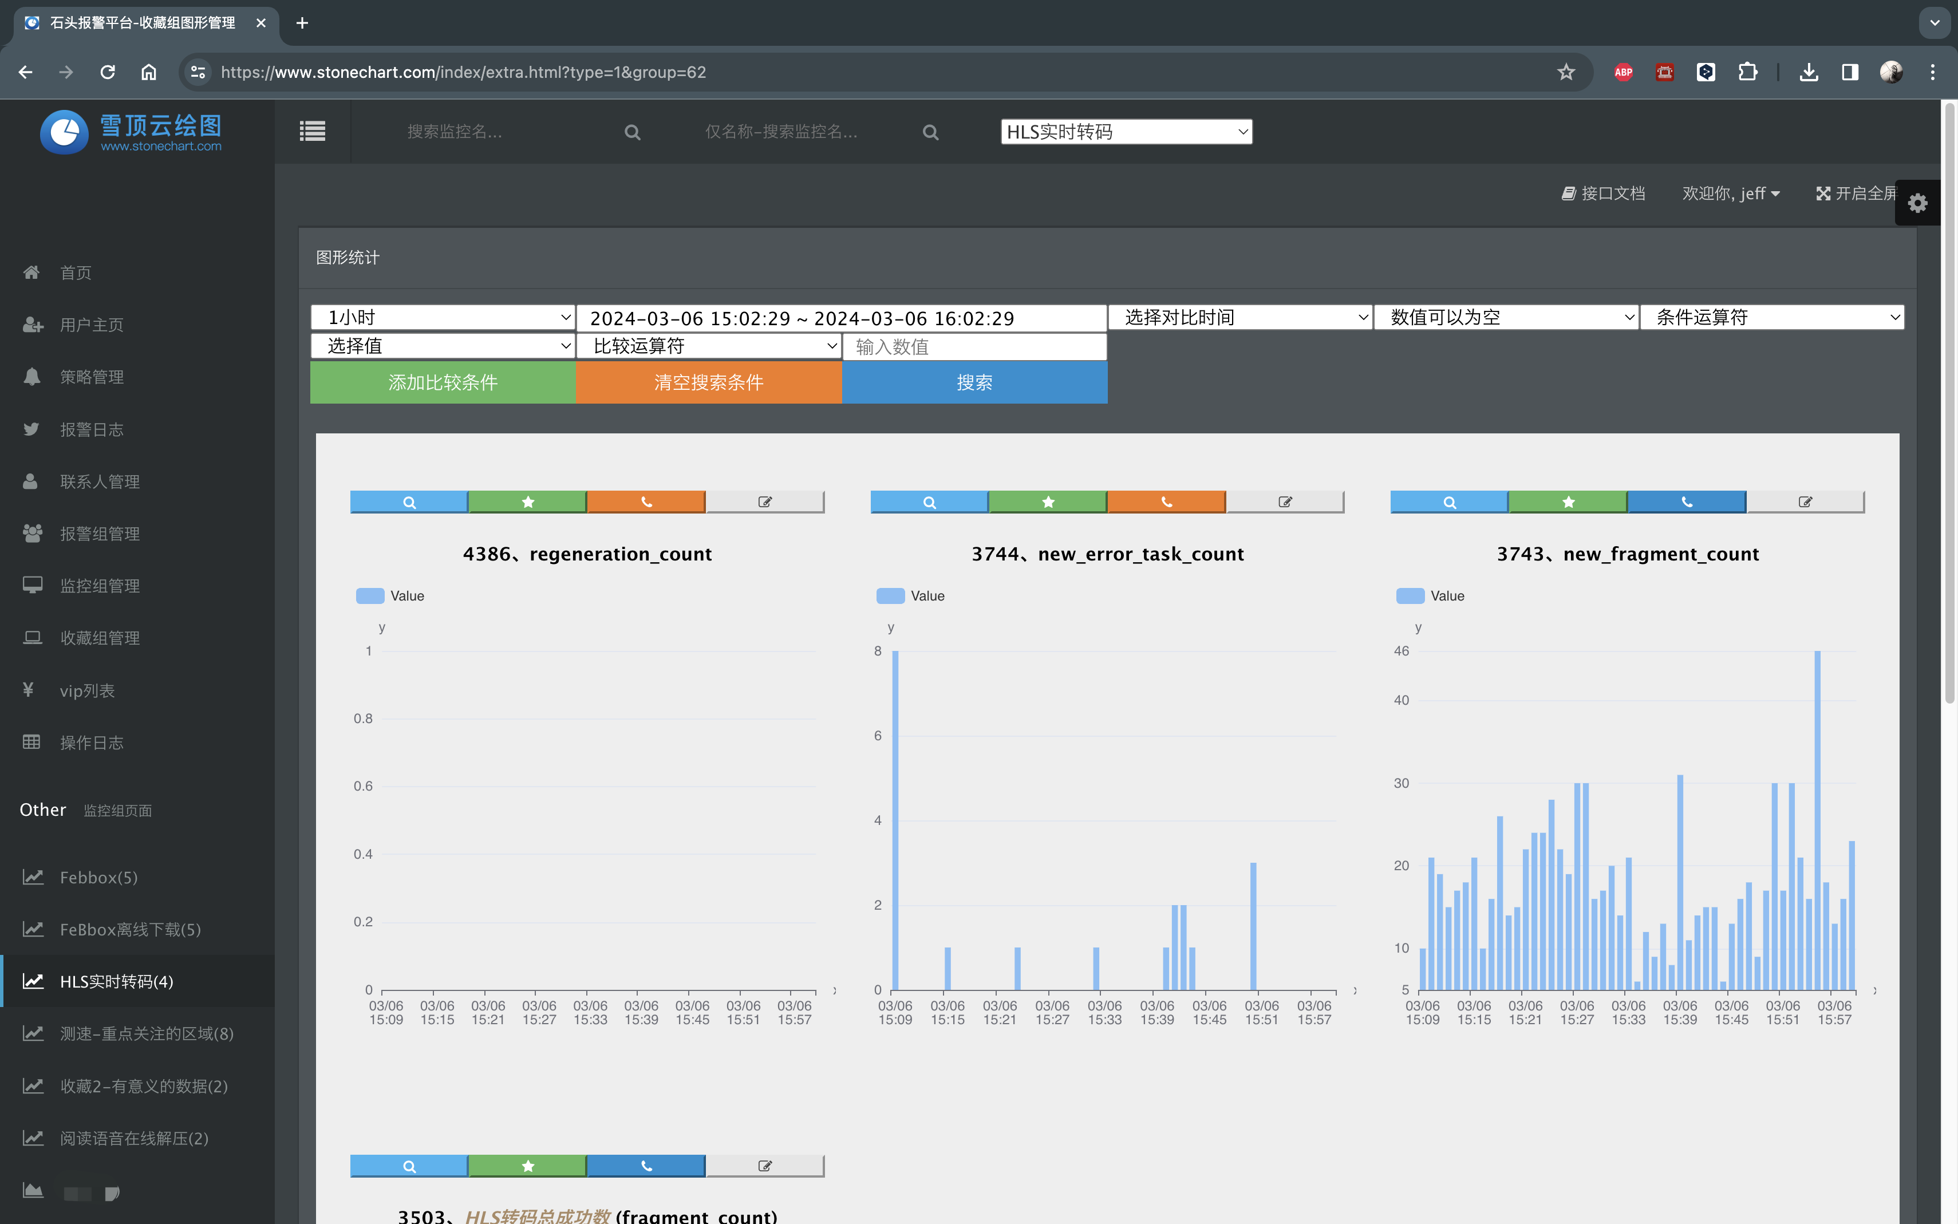
Task: Toggle fullscreen with 开启全屏
Action: click(x=1856, y=194)
